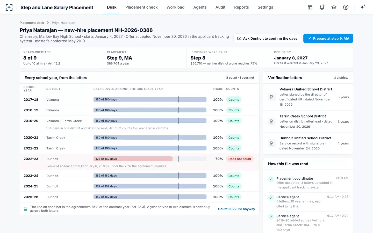
Task: Click the Dunholt Unified service record document icon
Action: [x=272, y=143]
